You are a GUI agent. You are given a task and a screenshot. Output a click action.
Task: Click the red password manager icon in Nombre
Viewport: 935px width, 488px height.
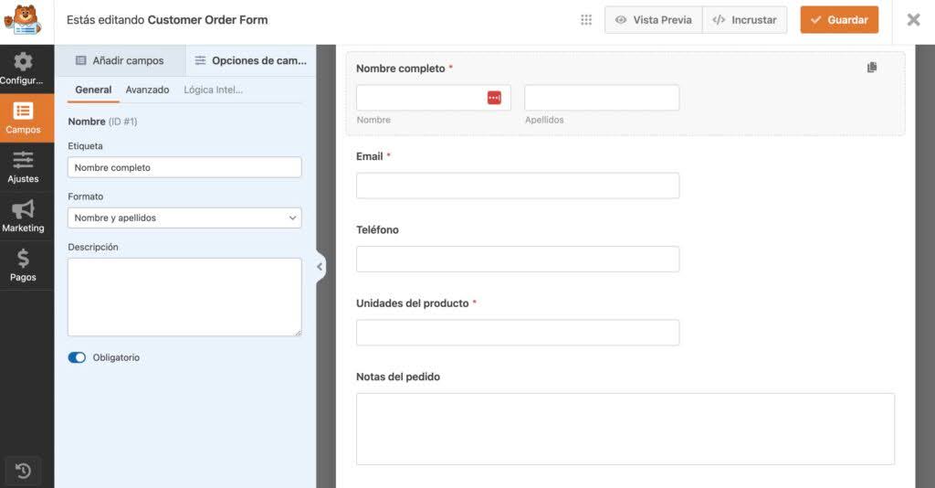click(494, 98)
